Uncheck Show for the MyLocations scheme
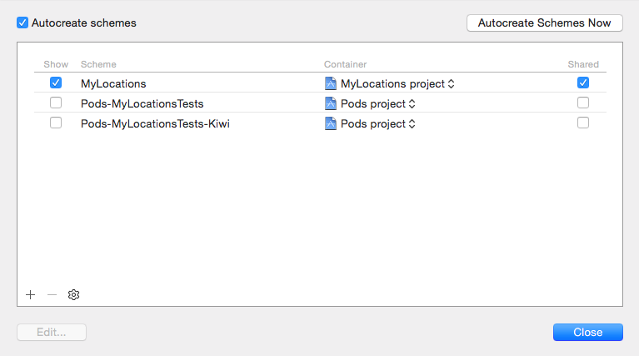 [56, 83]
